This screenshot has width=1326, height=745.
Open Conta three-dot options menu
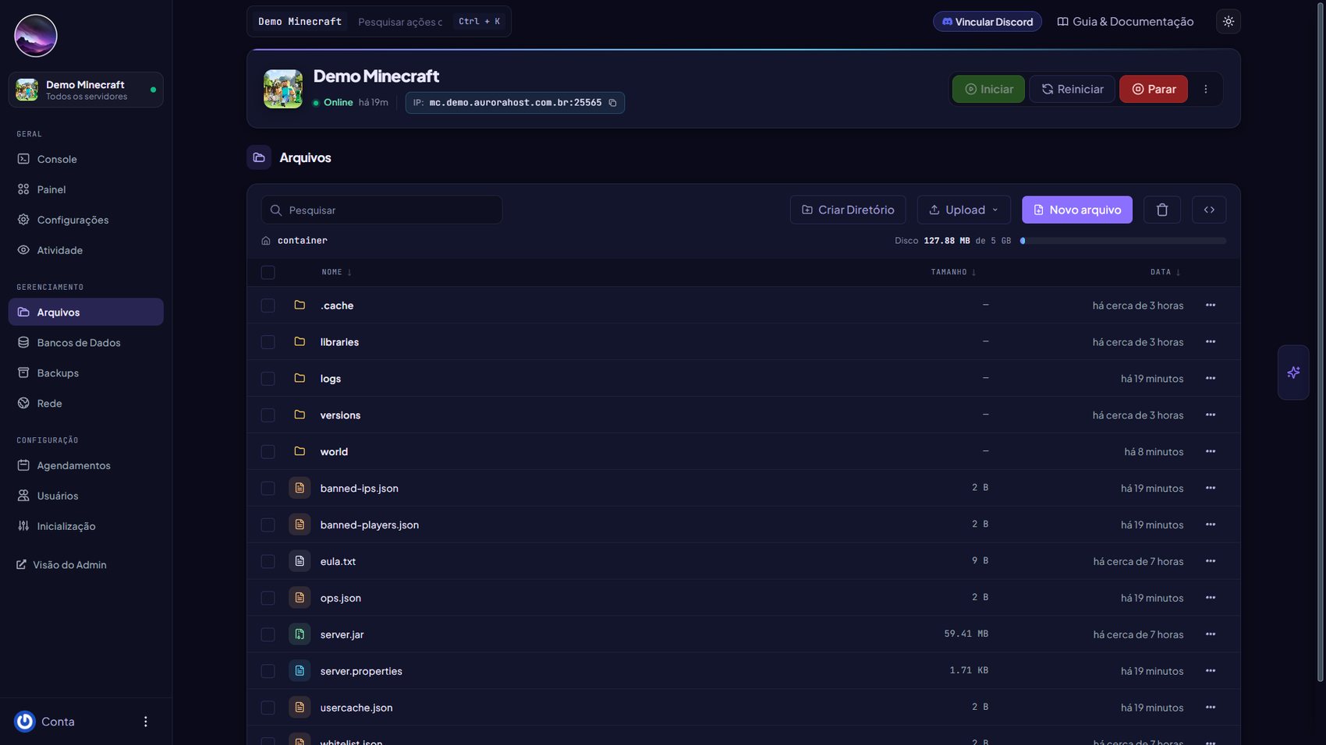pyautogui.click(x=145, y=722)
